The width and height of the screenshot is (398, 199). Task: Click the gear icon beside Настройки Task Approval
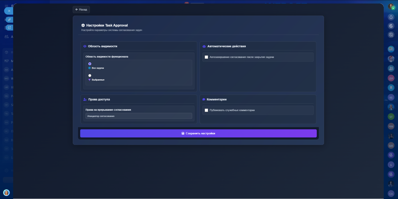click(83, 25)
